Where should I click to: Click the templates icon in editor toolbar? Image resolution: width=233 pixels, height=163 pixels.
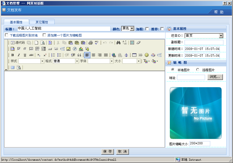(x=50, y=43)
